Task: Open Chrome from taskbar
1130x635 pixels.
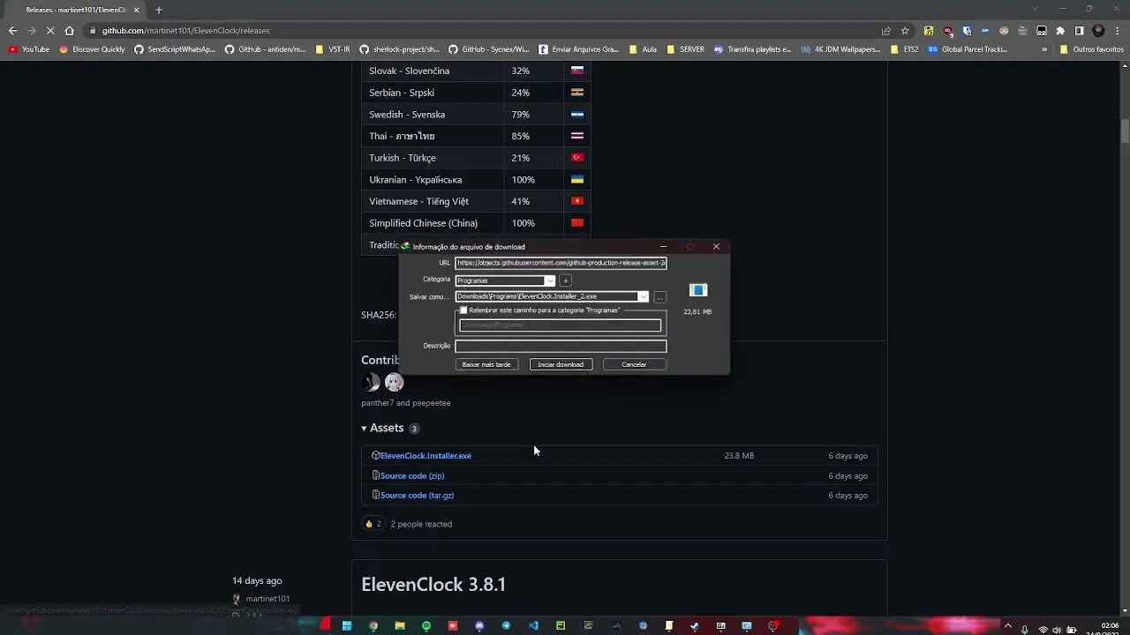Action: (x=373, y=626)
